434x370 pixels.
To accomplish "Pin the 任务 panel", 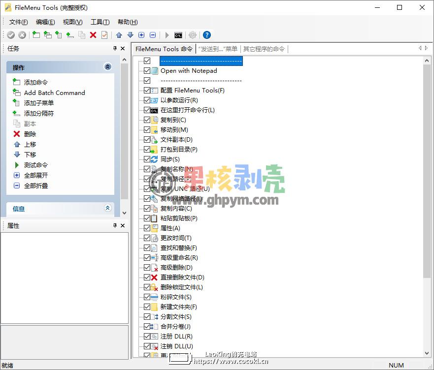I will pos(115,48).
